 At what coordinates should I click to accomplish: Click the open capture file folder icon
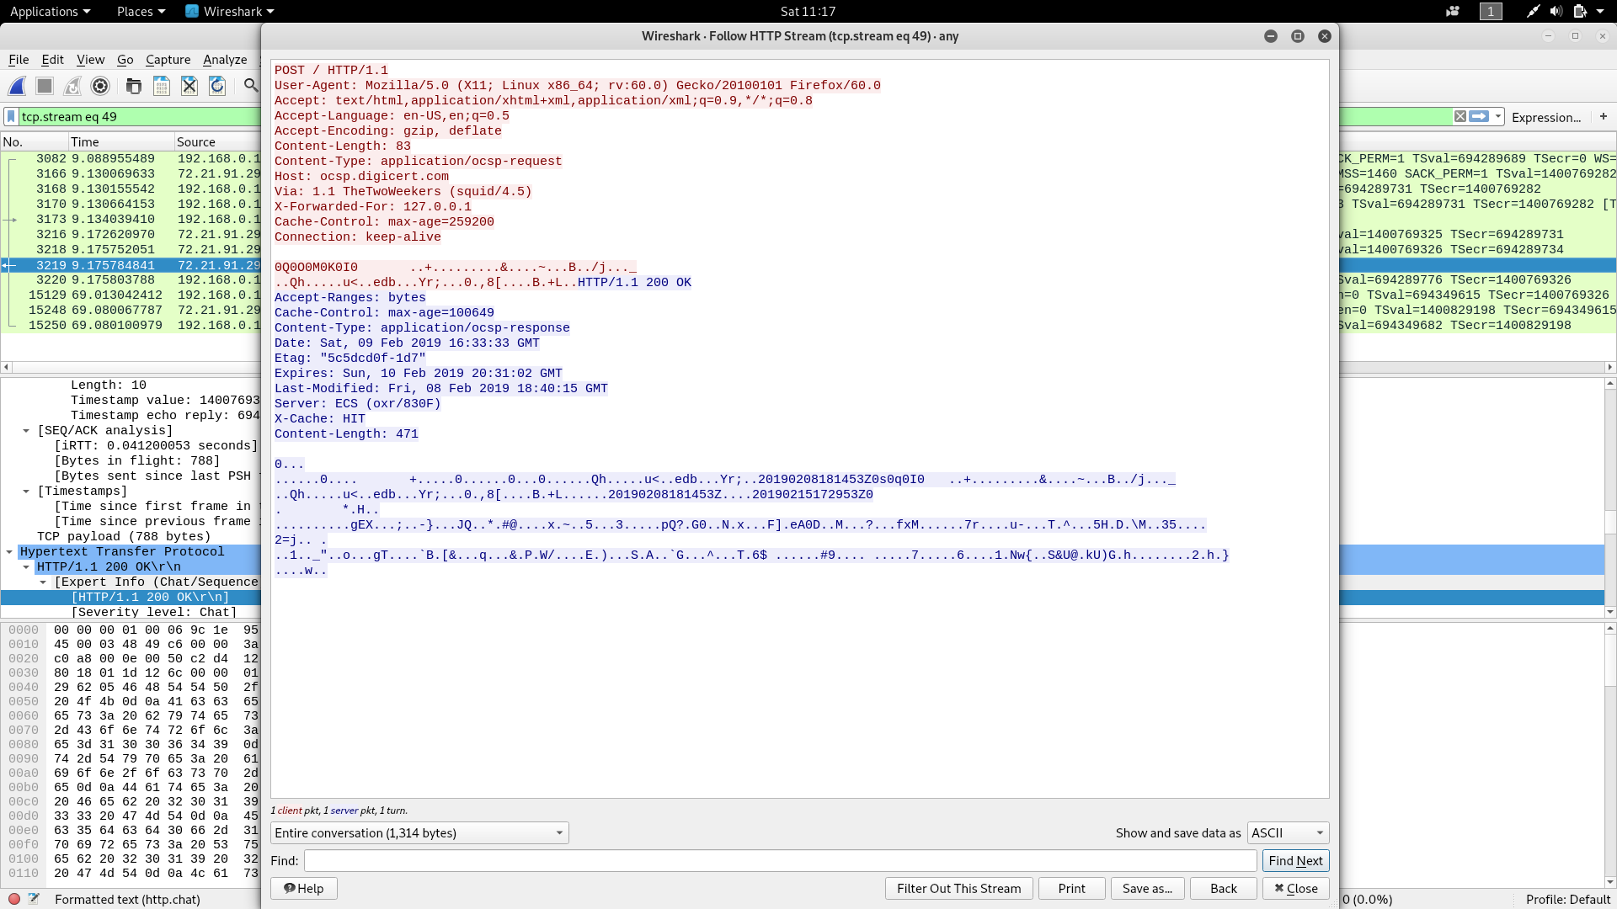pos(133,86)
